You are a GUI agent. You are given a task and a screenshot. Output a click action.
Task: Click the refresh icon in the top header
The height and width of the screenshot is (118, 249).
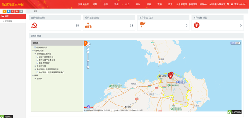pos(228,4)
